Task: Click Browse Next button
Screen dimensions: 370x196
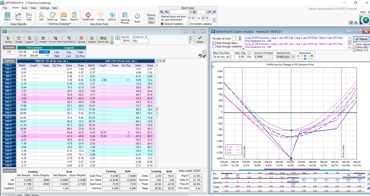Action: point(151,22)
